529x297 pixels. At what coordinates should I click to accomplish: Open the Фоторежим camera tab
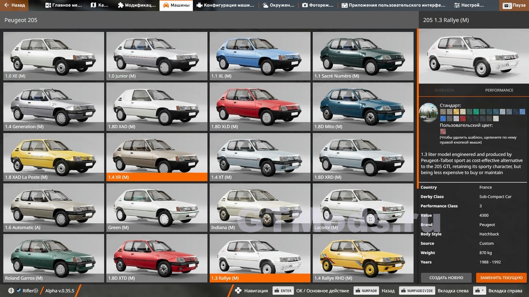318,5
